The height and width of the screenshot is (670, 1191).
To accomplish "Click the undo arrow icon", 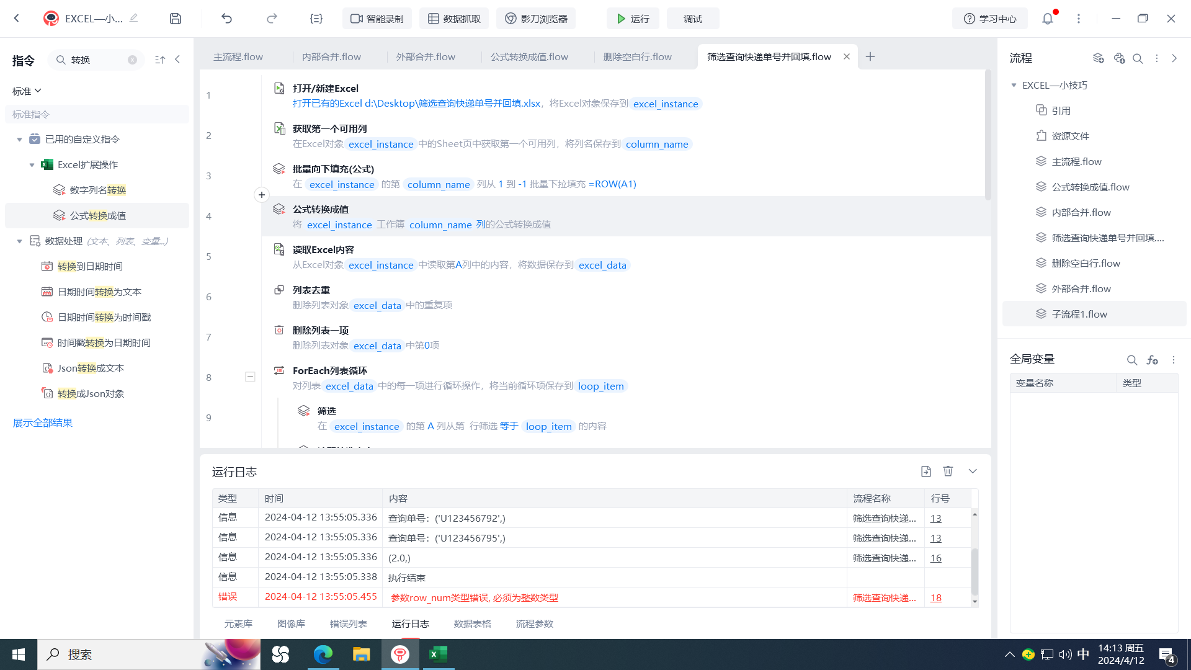I will [x=227, y=19].
